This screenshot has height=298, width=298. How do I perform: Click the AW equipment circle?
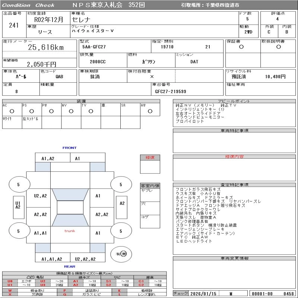(x=150, y=111)
